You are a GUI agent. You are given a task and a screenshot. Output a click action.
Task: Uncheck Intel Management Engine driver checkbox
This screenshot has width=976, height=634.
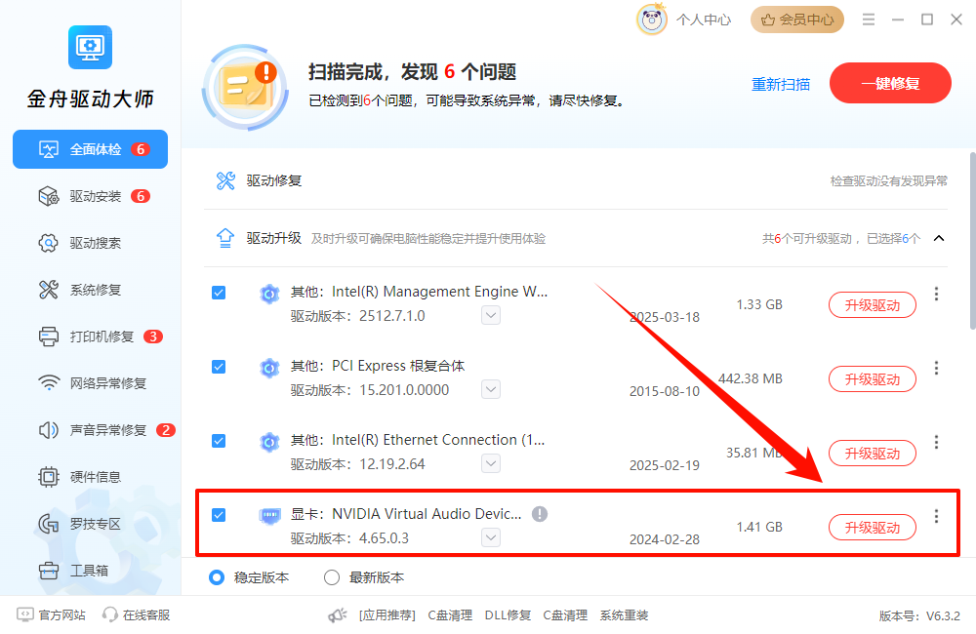point(219,293)
